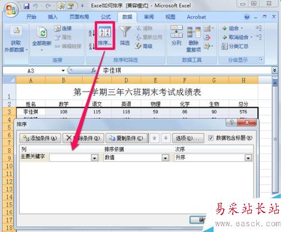Image resolution: width=281 pixels, height=232 pixels.
Task: Undo the last action
Action: 35,6
